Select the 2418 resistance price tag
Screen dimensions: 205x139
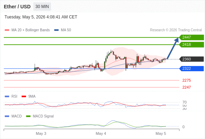click(x=191, y=44)
